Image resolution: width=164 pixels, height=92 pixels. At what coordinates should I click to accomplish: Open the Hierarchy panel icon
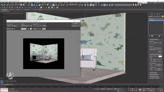point(155,14)
